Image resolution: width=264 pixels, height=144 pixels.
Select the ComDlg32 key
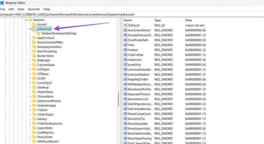44,83
